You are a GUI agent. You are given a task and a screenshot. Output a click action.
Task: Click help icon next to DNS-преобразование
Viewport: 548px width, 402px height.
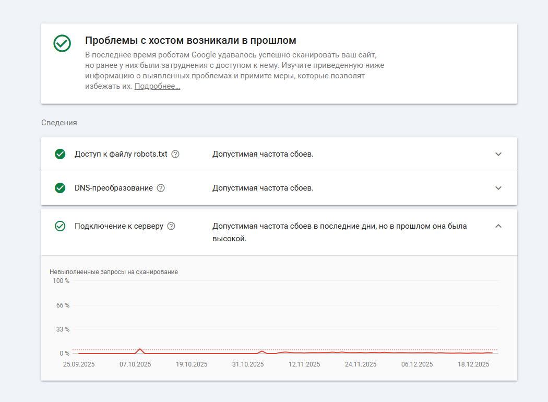161,188
